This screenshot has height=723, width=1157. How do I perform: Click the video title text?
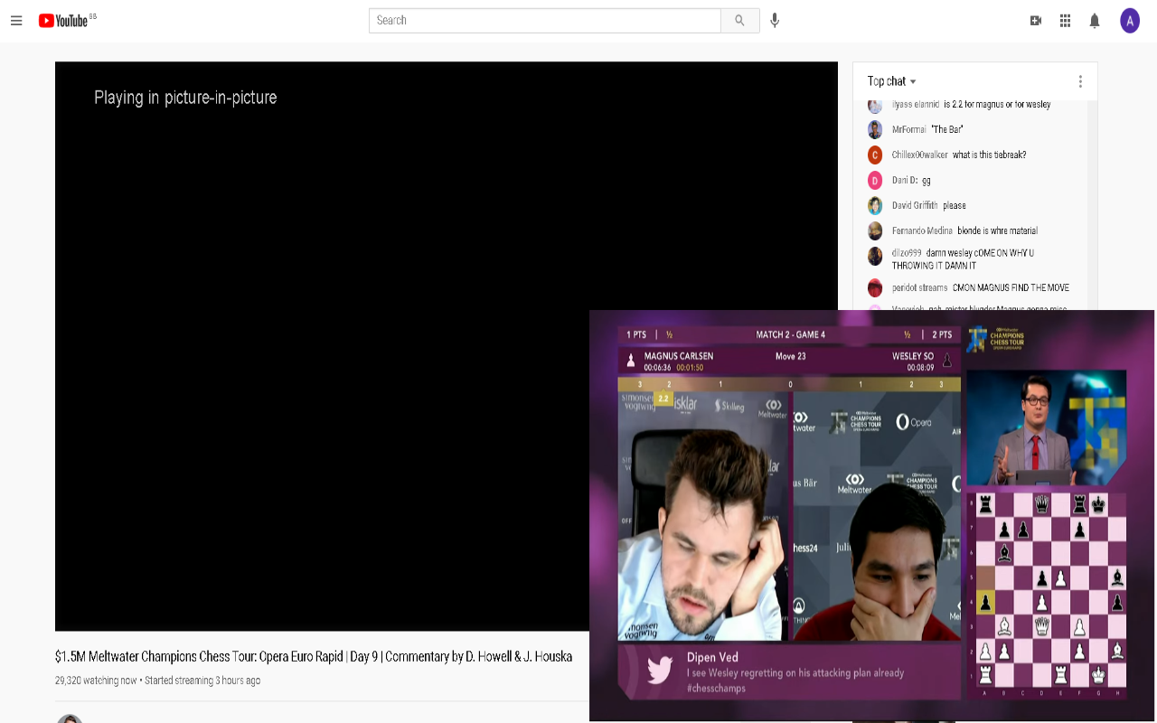click(x=314, y=657)
